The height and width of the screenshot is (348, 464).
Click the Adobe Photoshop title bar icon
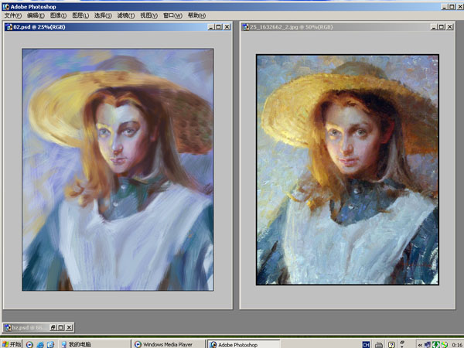click(x=6, y=6)
